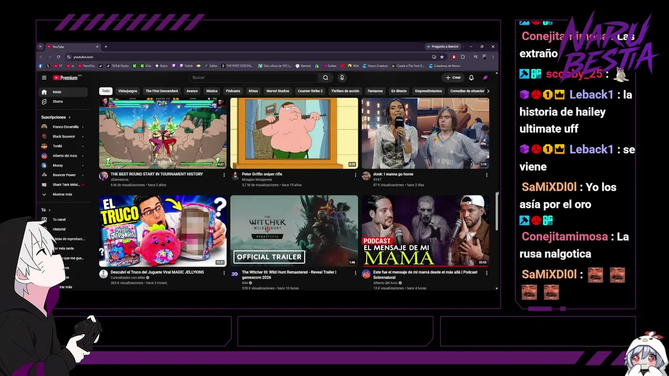669x376 pixels.
Task: Click the YouTube Buscar search field
Action: coord(253,78)
